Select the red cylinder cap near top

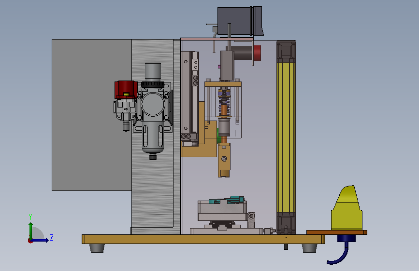click(257, 53)
